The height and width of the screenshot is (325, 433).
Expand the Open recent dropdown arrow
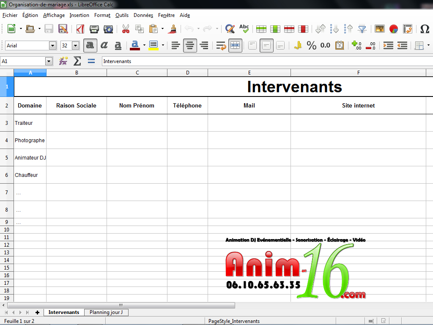tap(39, 29)
